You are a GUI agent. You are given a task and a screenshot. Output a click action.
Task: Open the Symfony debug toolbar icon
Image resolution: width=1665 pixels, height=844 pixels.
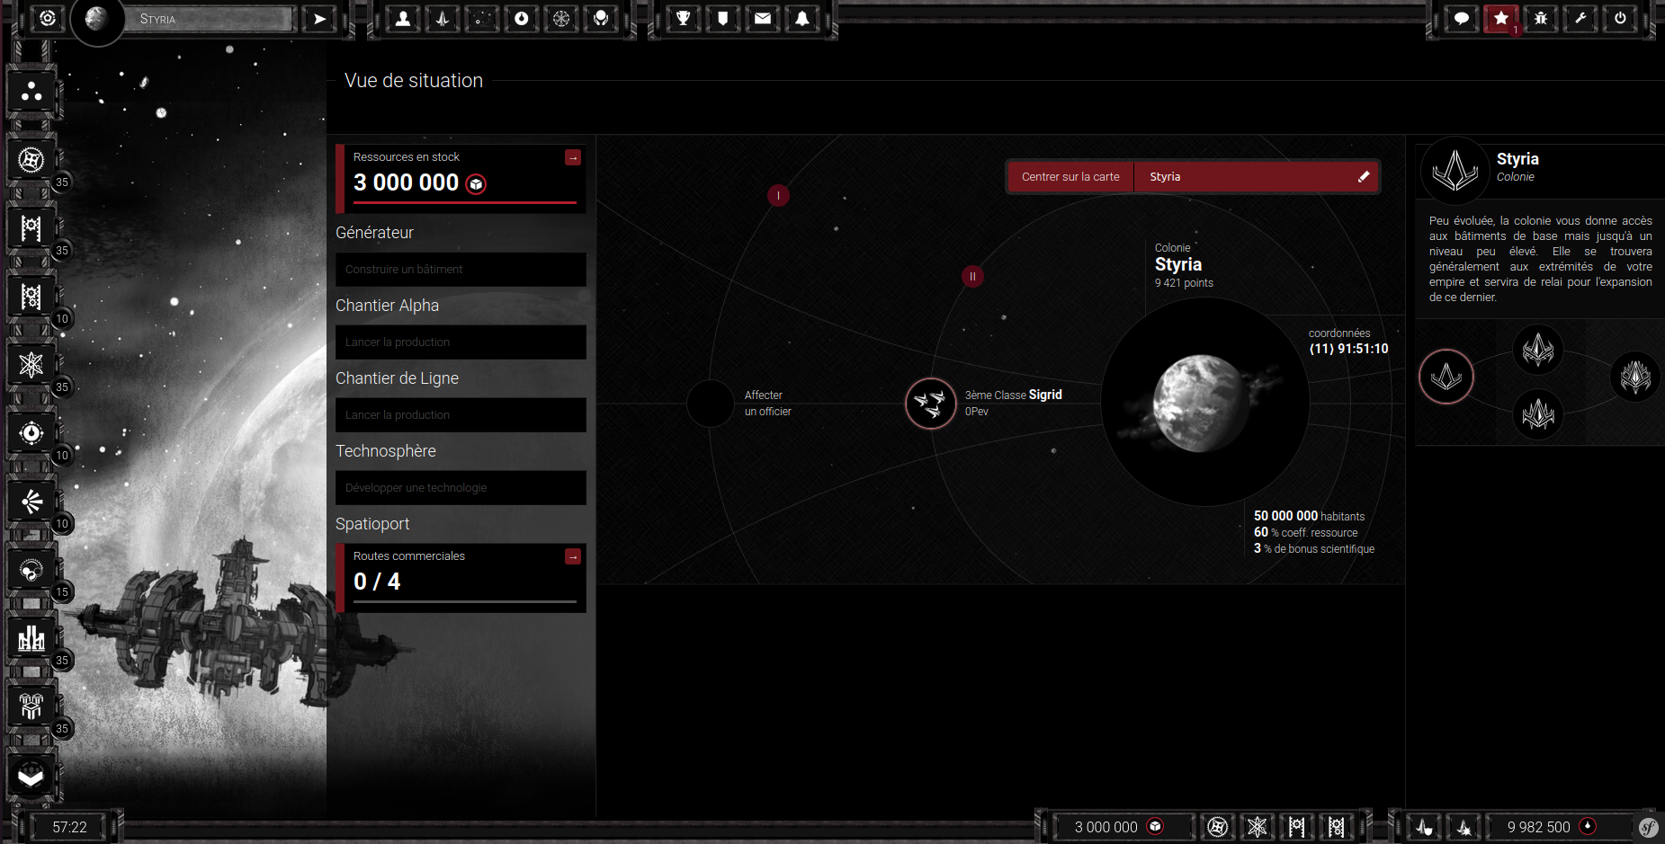[x=1649, y=827]
